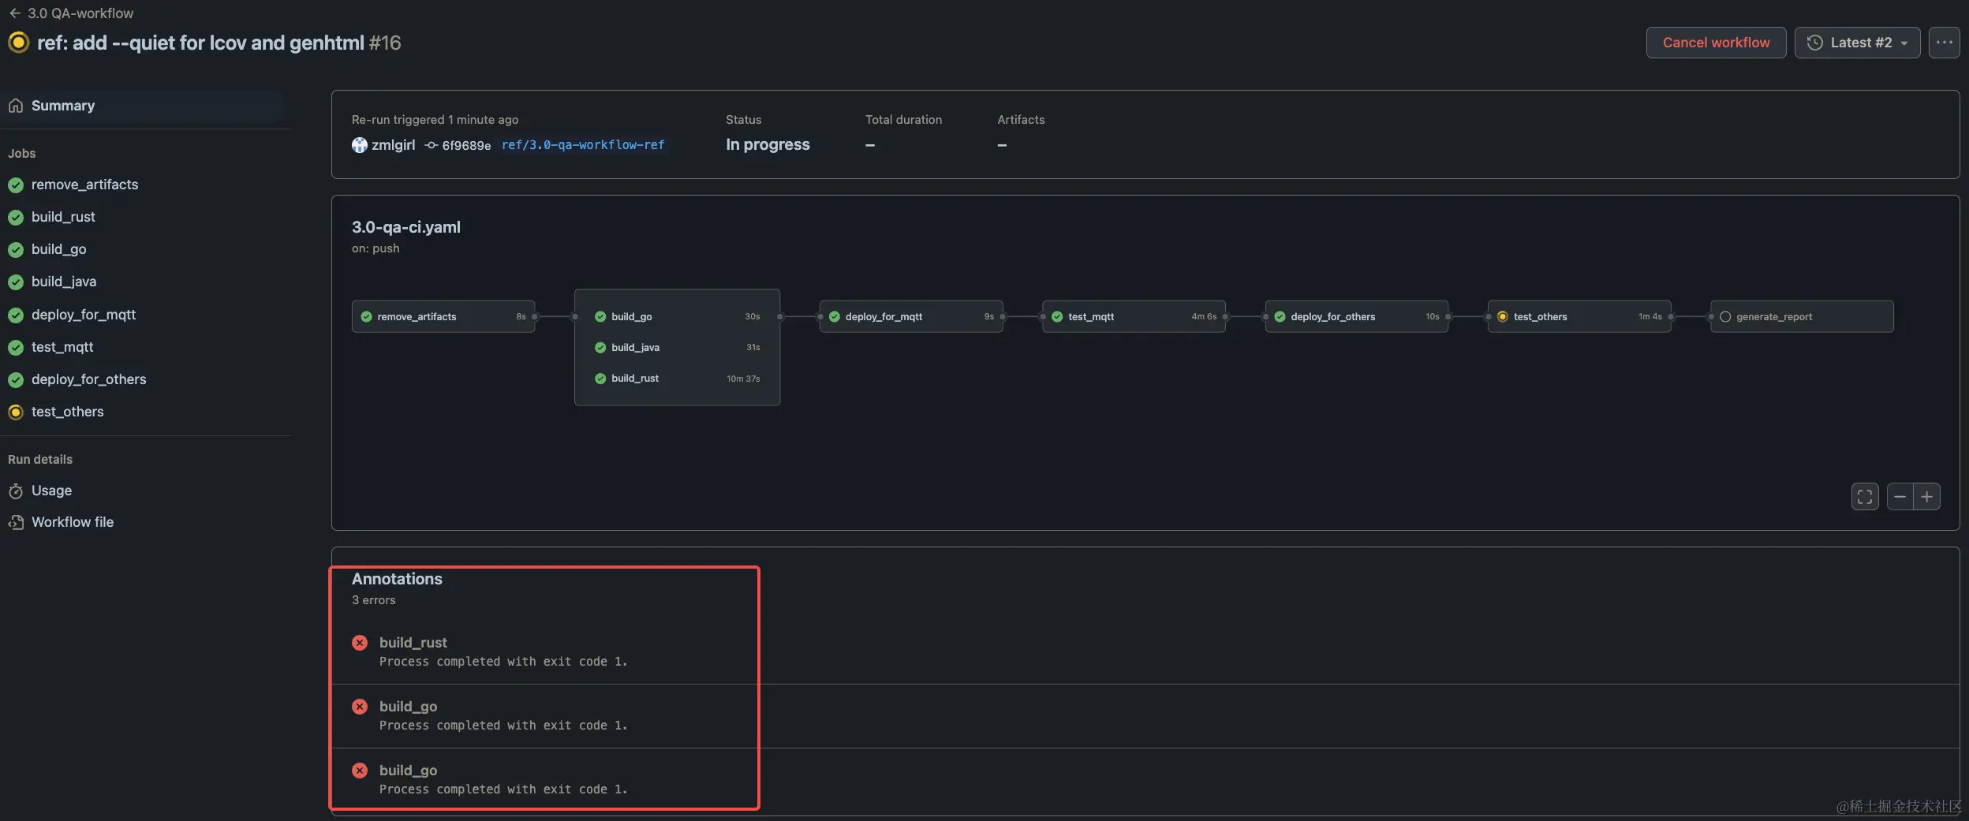This screenshot has width=1969, height=821.
Task: Open build_rust job in sidebar
Action: [x=63, y=217]
